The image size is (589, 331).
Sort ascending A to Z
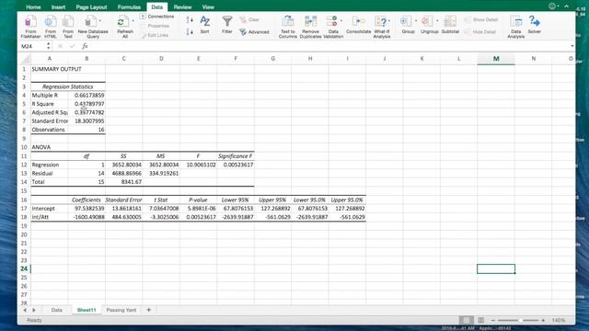(x=190, y=20)
